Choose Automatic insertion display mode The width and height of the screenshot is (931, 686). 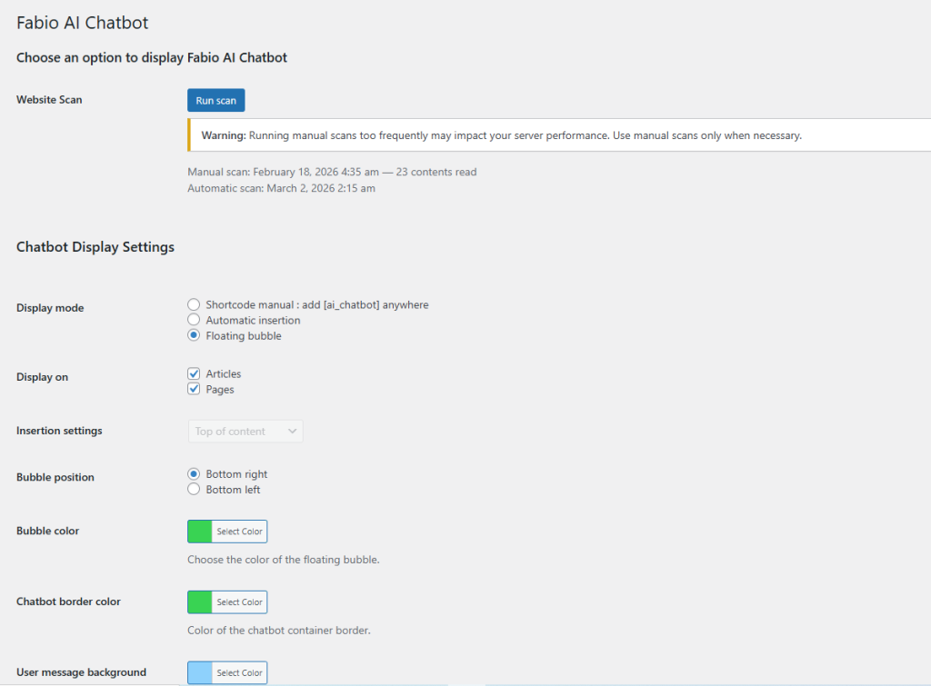click(x=194, y=321)
